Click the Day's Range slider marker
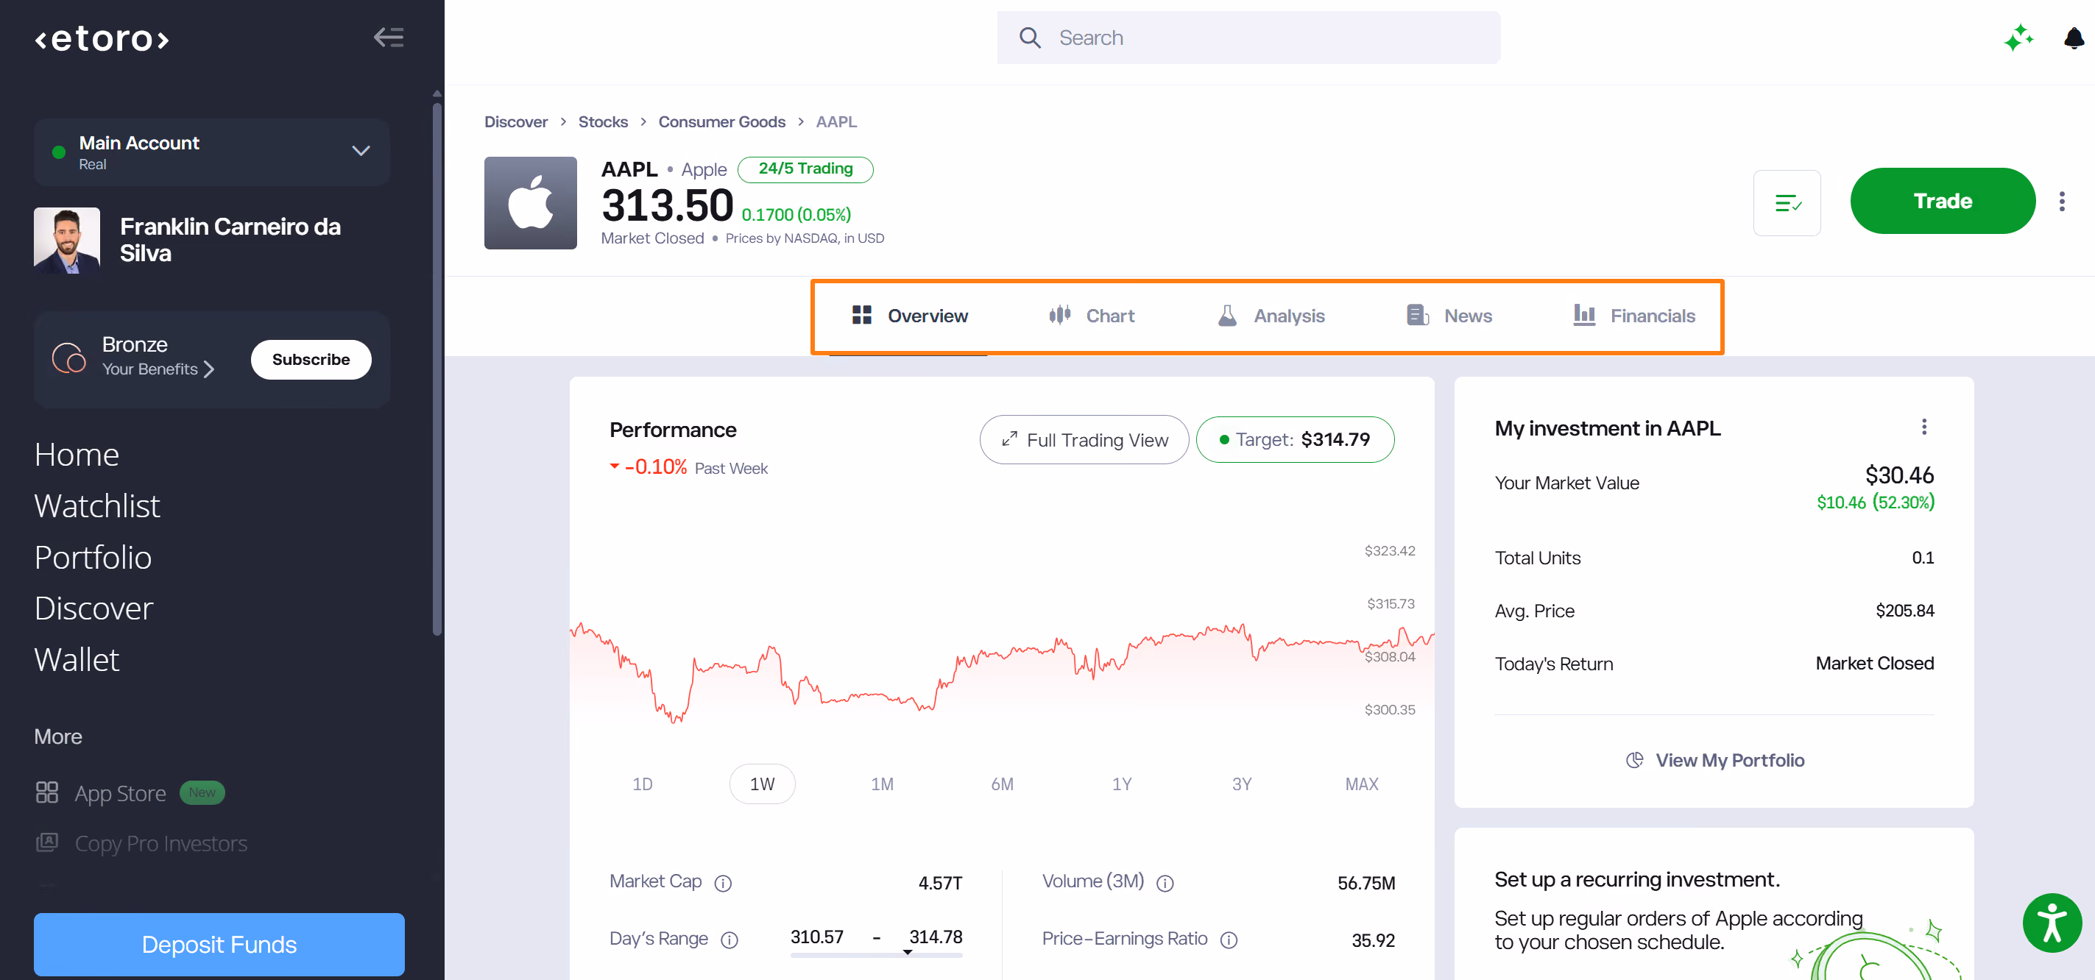 908,952
